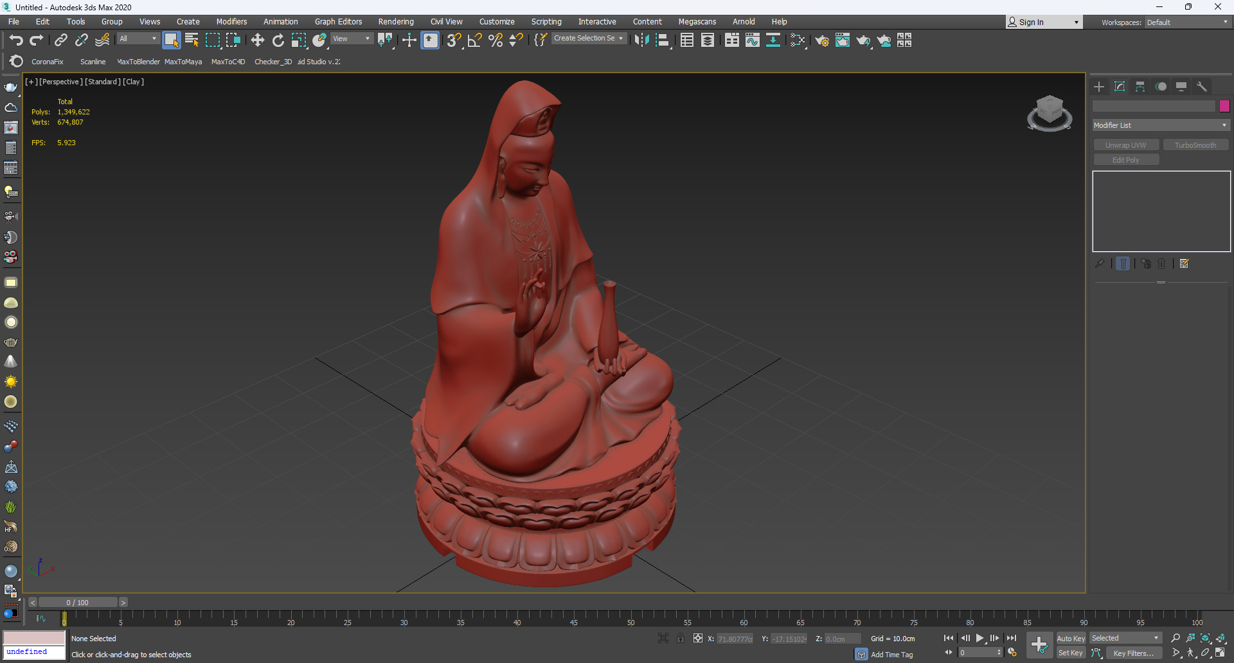Image resolution: width=1234 pixels, height=663 pixels.
Task: Open the selection filter All dropdown
Action: click(138, 39)
